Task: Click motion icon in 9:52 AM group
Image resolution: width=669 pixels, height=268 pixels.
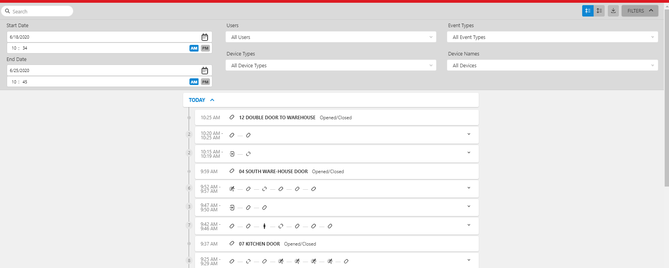Action: [232, 189]
